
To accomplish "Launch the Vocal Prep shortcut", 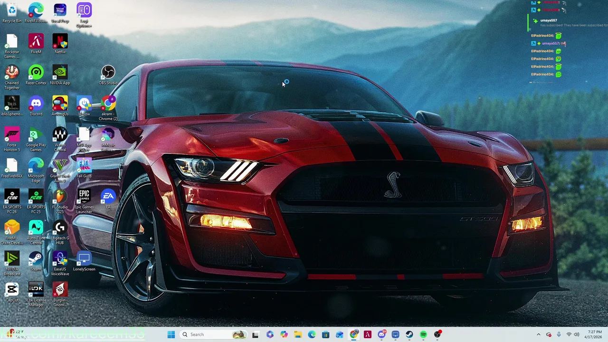I will [60, 13].
